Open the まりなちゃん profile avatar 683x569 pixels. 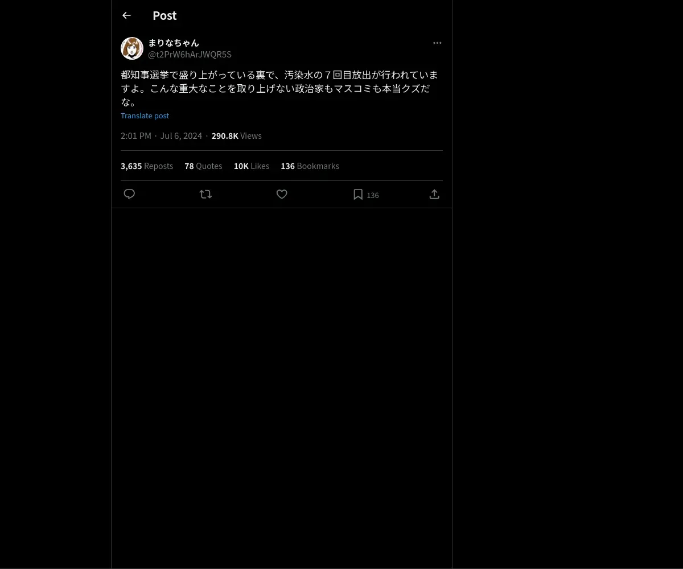pos(132,48)
